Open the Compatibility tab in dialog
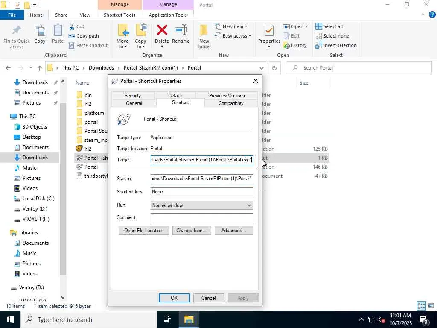 (231, 103)
